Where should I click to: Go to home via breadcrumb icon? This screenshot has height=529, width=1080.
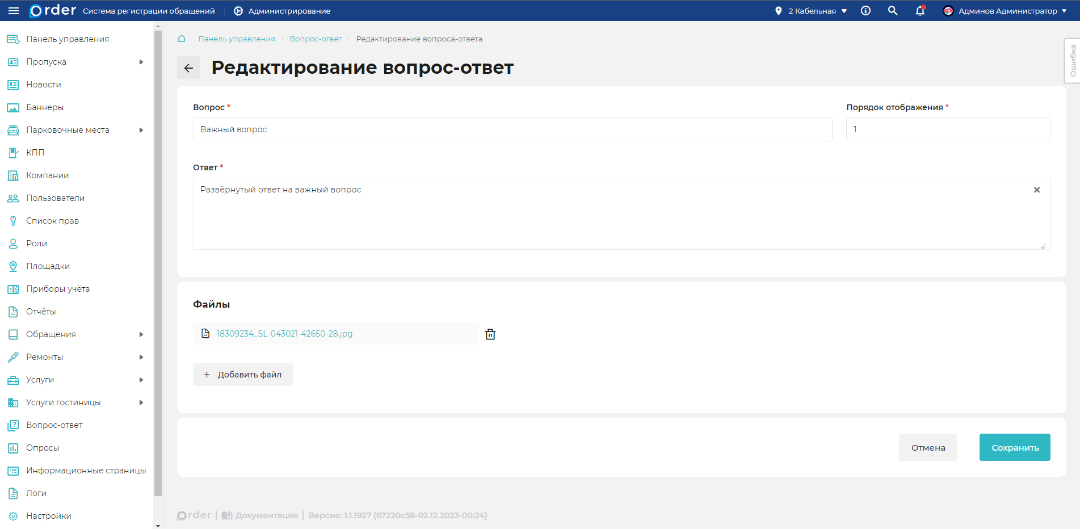[182, 39]
